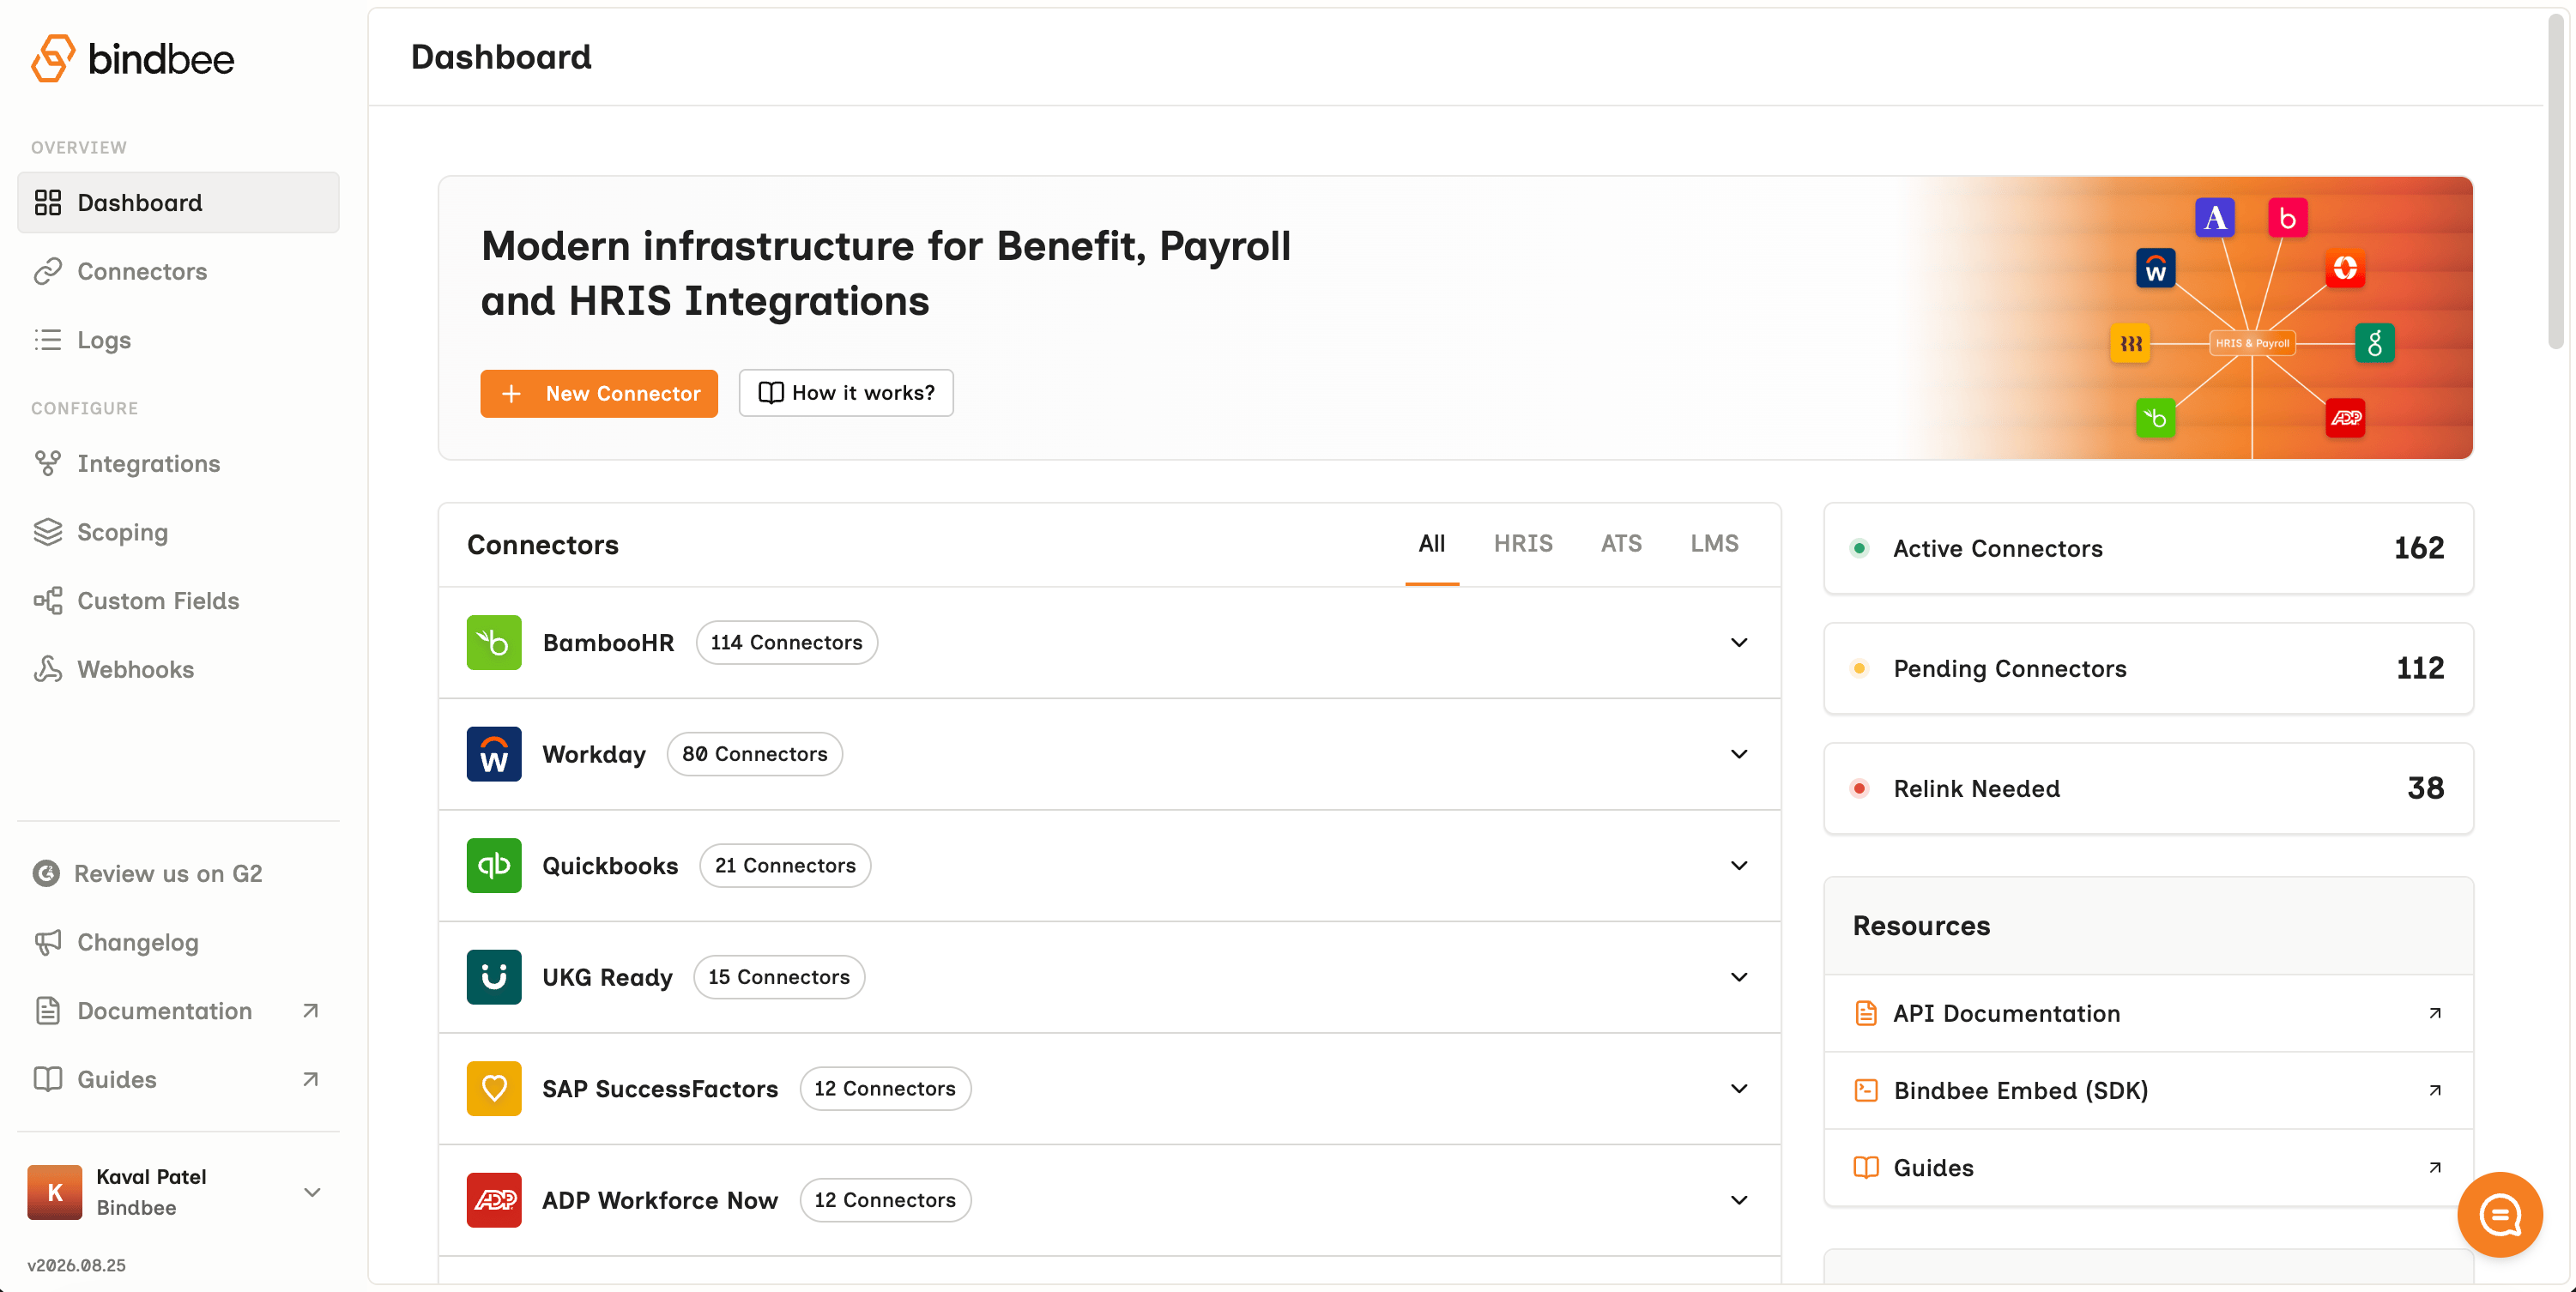The image size is (2576, 1292).
Task: Expand the Workday connectors row
Action: pos(1739,754)
